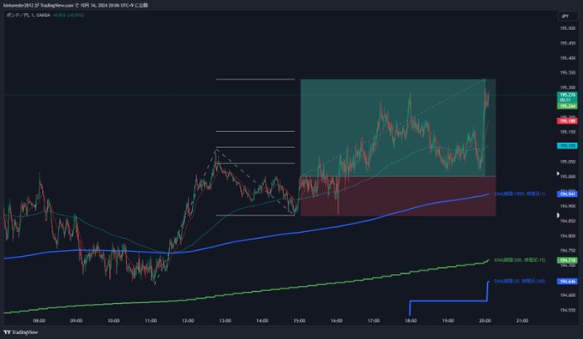The image size is (583, 339).
Task: Click the blue 194.646 EMA price label
Action: pos(567,282)
